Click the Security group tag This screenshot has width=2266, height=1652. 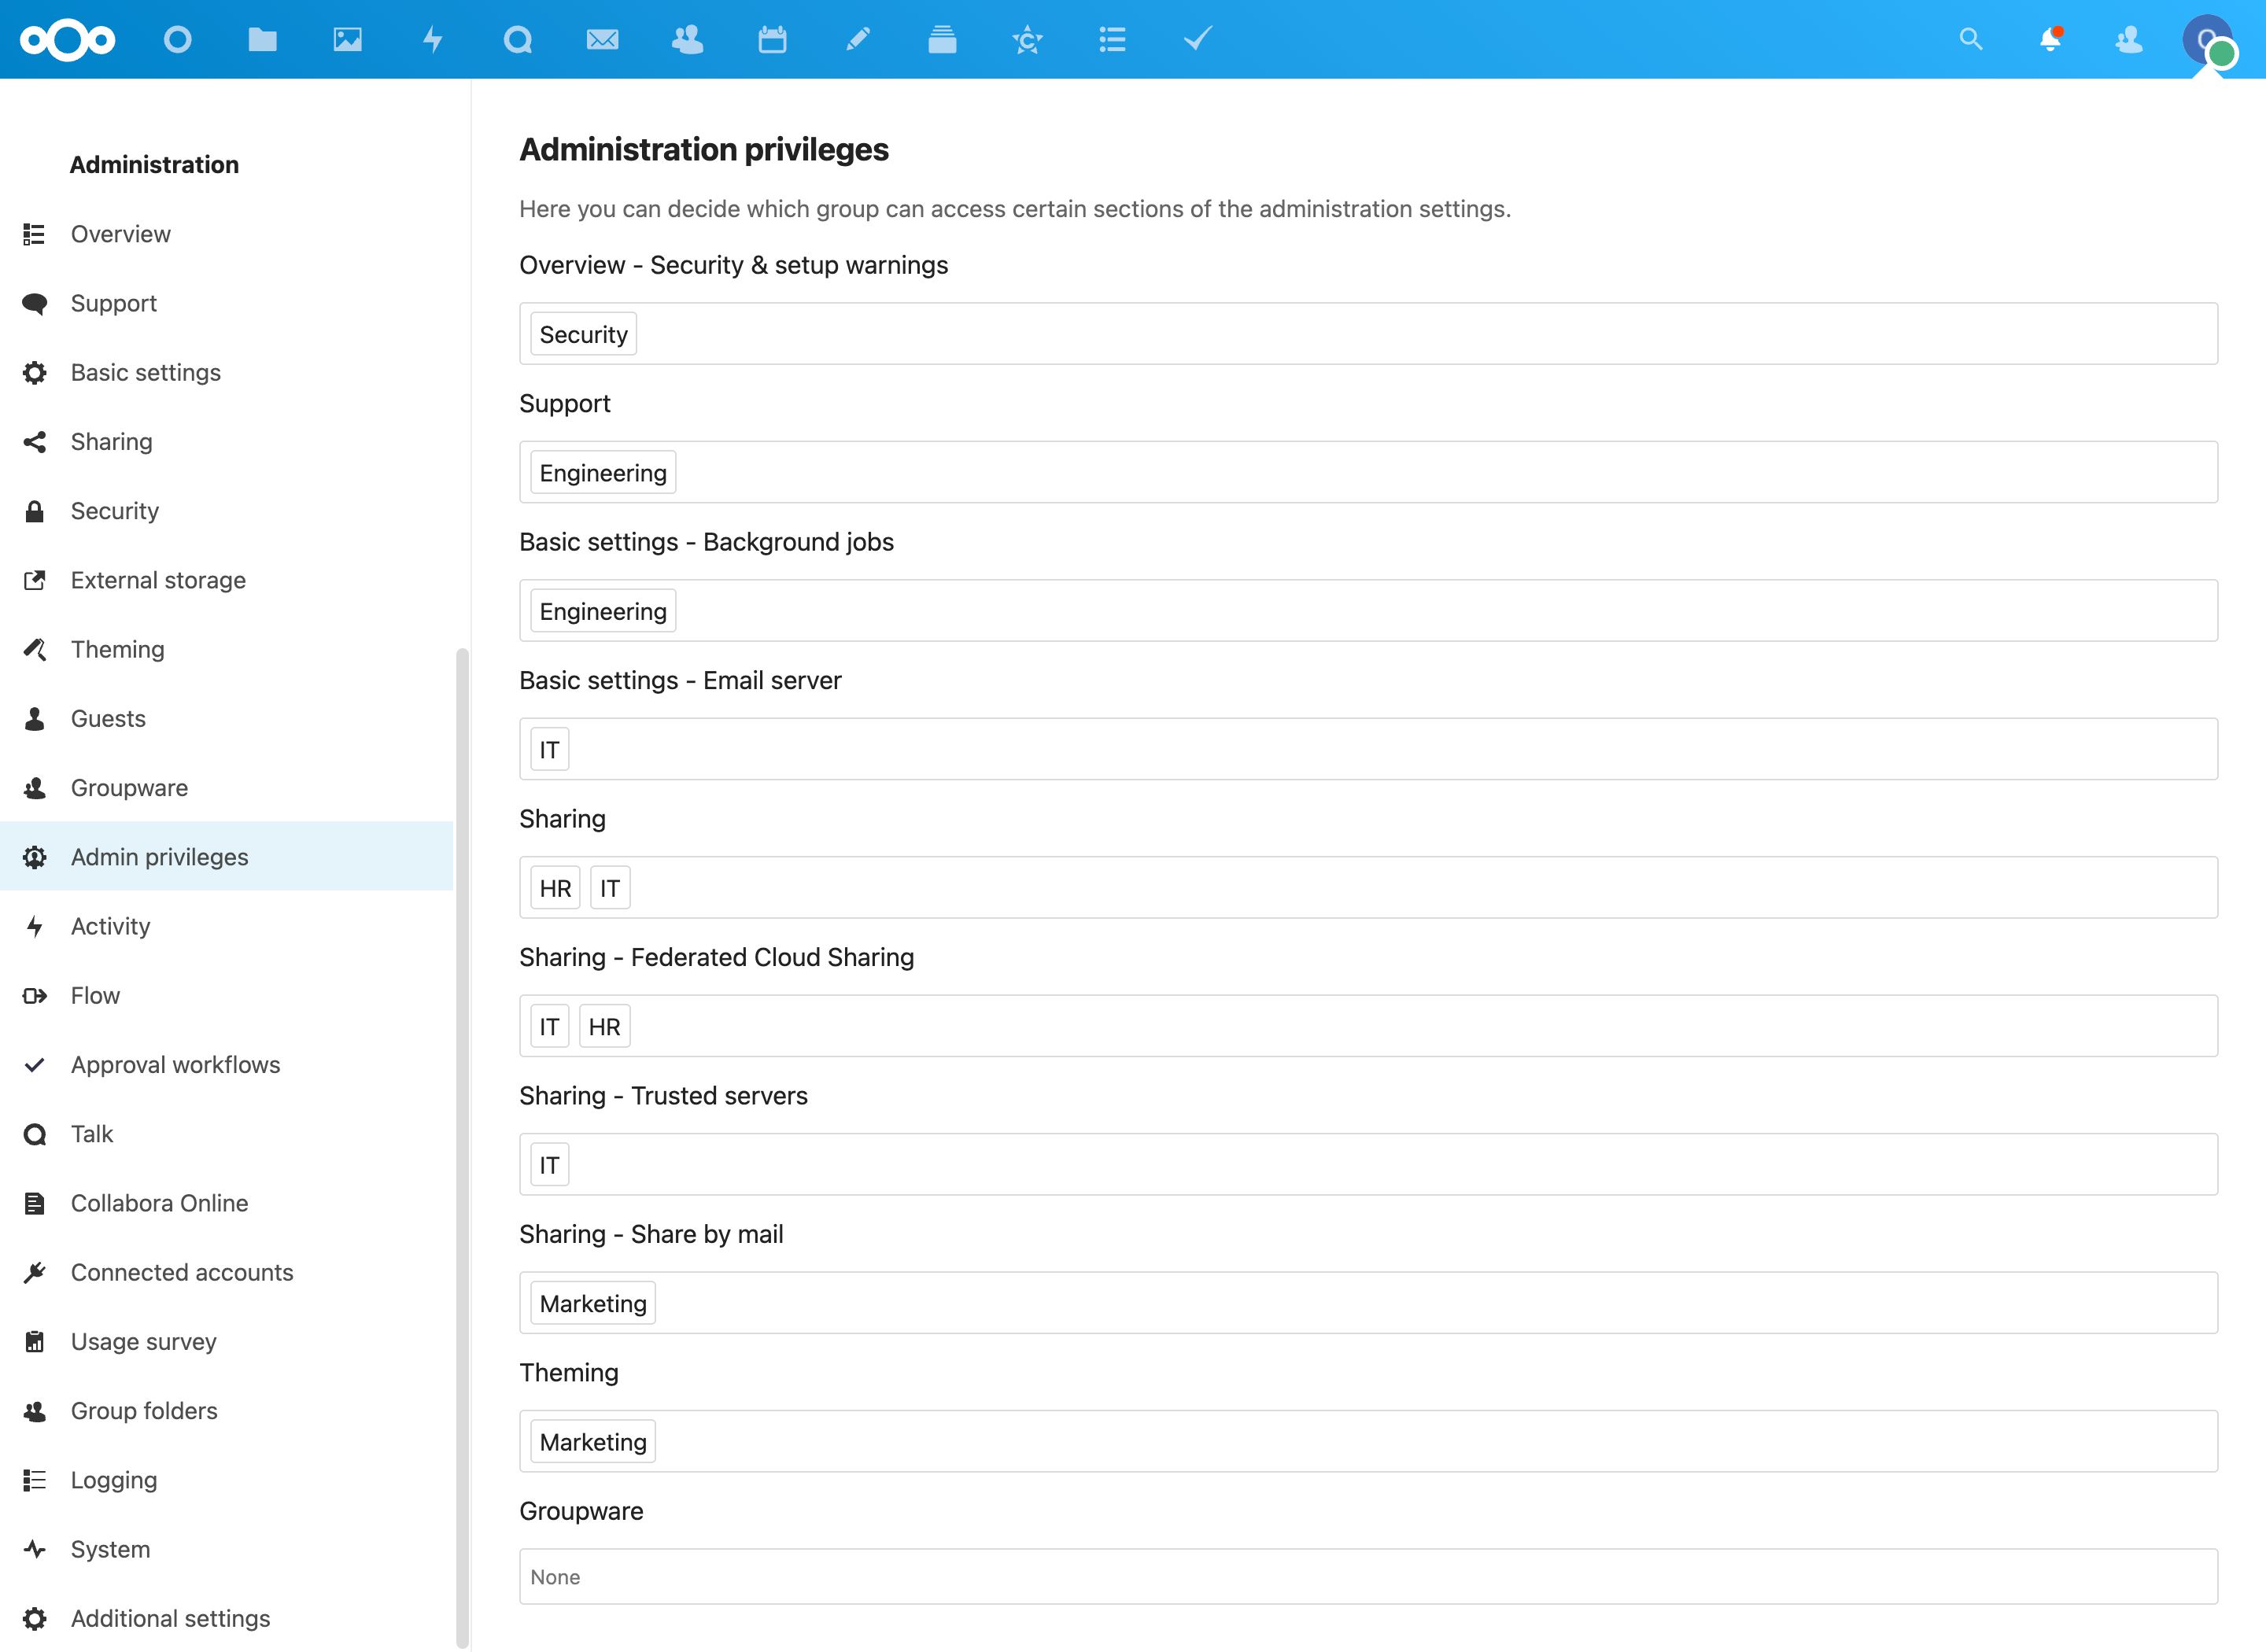[x=583, y=334]
